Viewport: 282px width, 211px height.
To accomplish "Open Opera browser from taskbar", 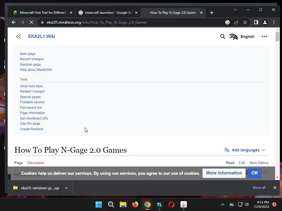I will click(x=172, y=204).
